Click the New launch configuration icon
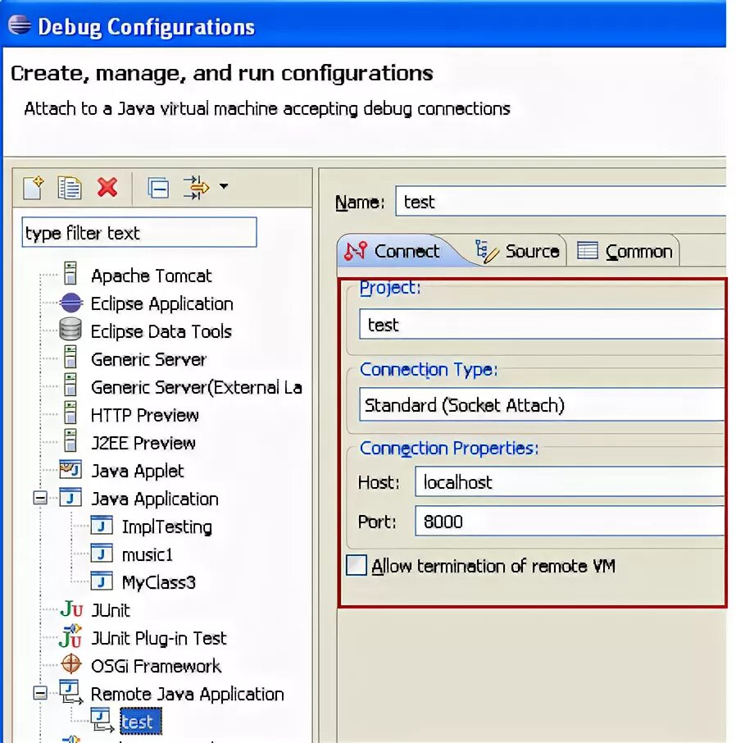The height and width of the screenshot is (743, 736). click(x=33, y=188)
